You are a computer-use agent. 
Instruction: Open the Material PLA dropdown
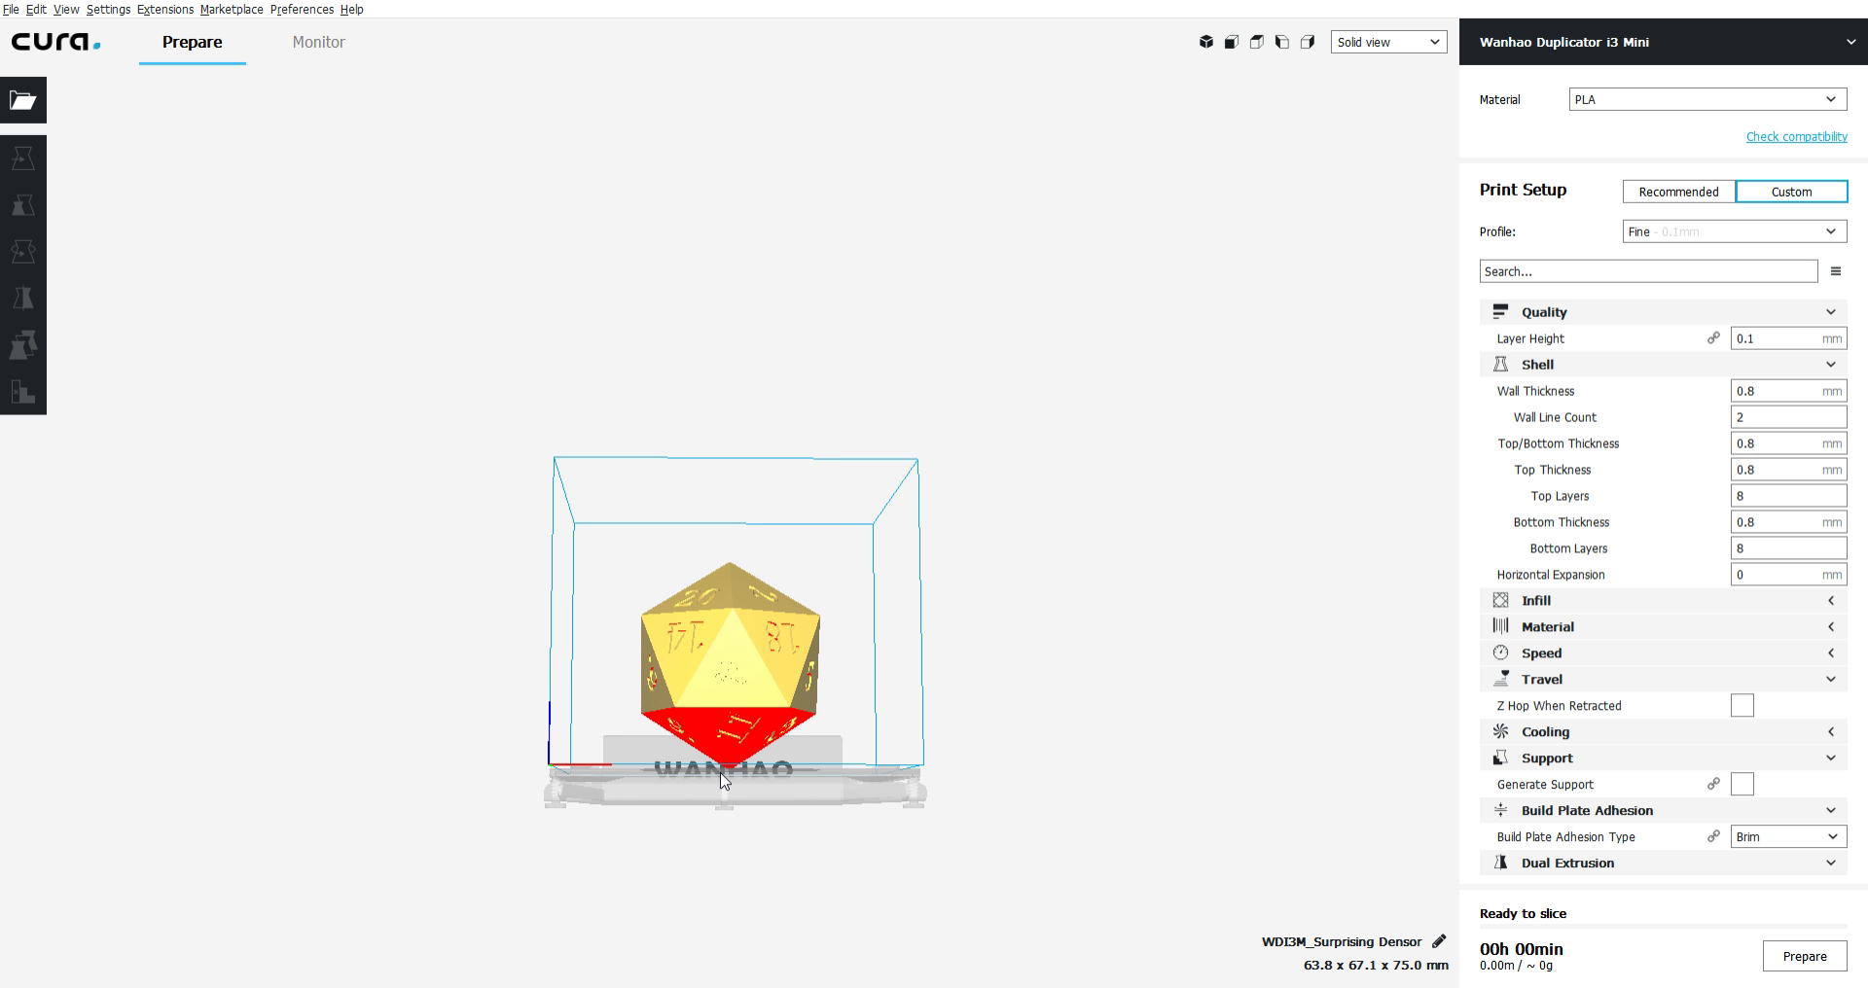click(1707, 99)
